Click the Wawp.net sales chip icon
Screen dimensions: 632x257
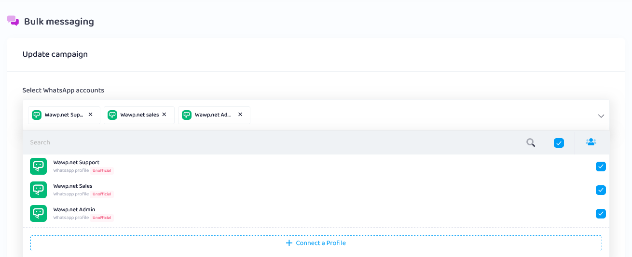coord(112,115)
